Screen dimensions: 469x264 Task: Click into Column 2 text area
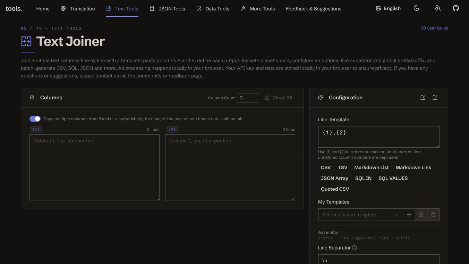pos(230,167)
